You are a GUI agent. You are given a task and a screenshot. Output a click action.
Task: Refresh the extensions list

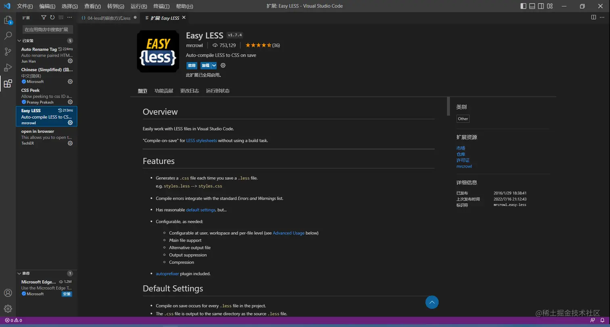(x=52, y=17)
